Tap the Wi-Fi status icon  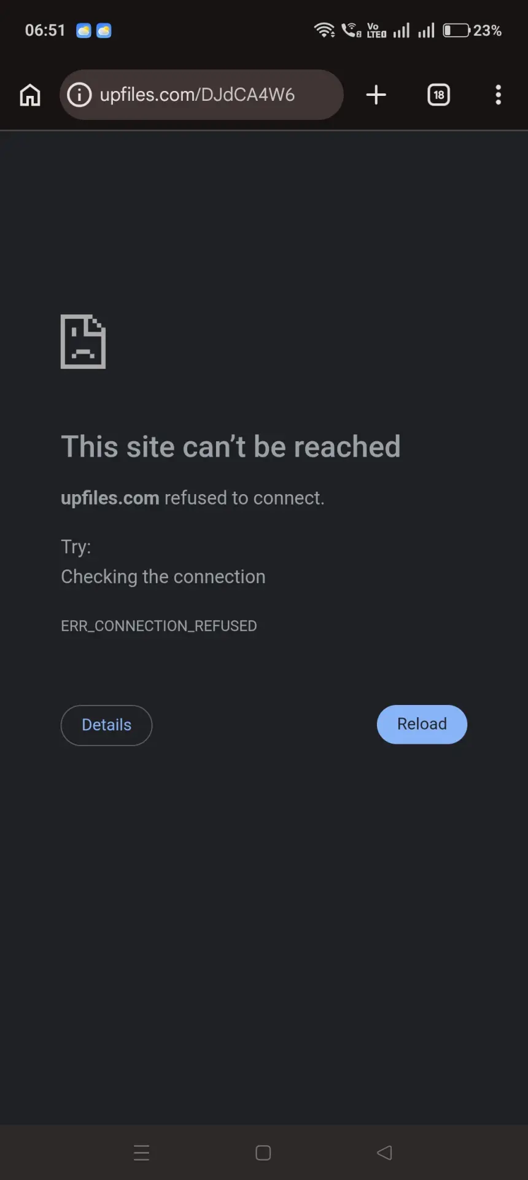point(324,30)
